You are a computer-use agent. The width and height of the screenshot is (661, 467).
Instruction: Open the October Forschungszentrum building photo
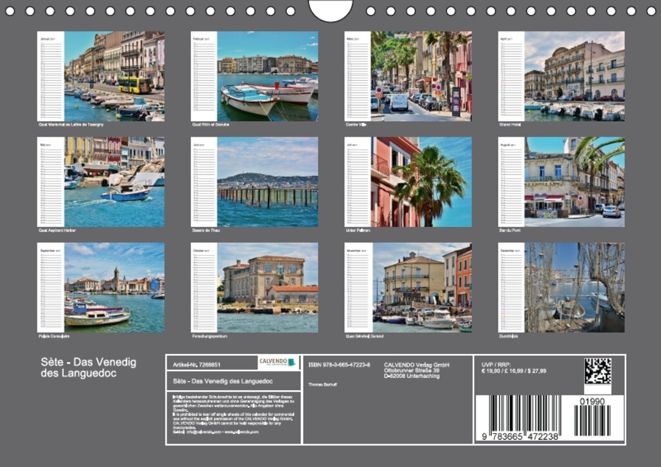pos(267,287)
